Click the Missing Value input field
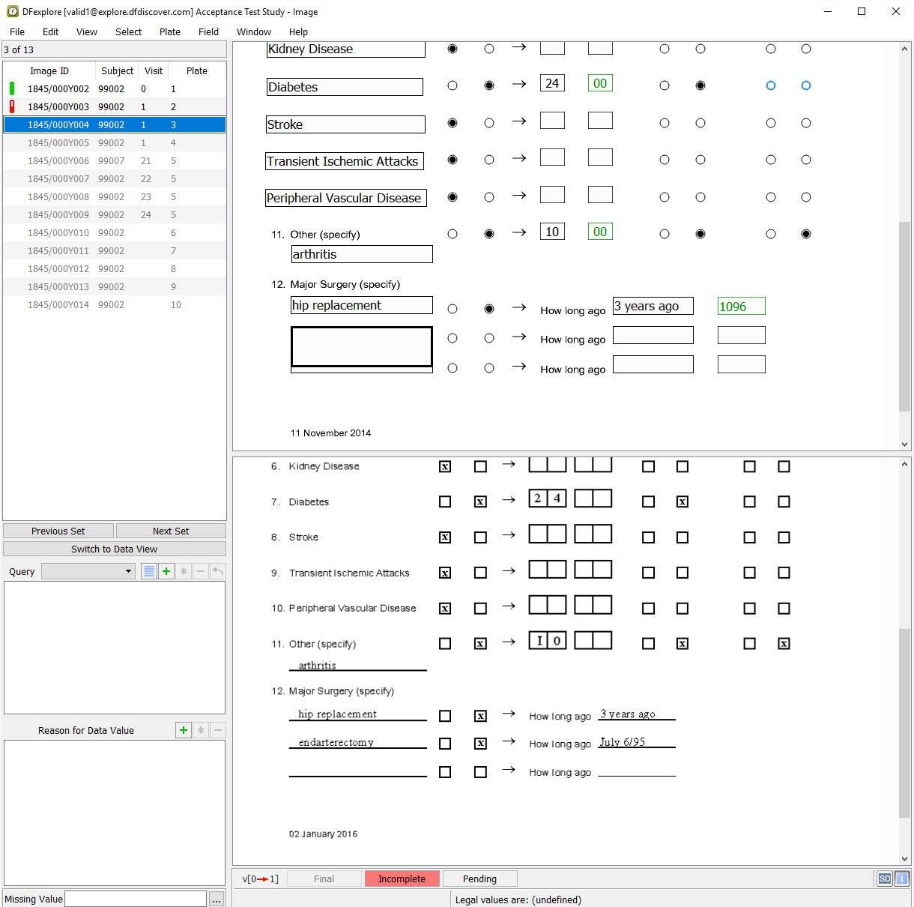Image resolution: width=914 pixels, height=907 pixels. (136, 899)
